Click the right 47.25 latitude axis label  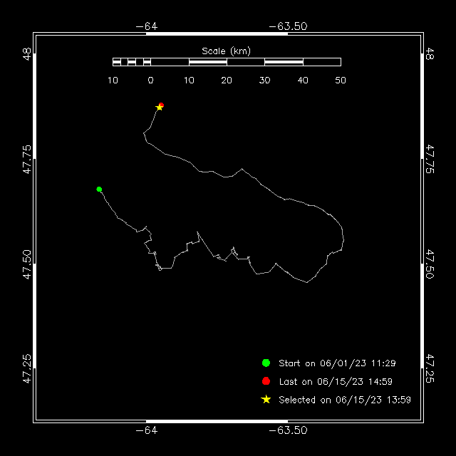(x=430, y=368)
